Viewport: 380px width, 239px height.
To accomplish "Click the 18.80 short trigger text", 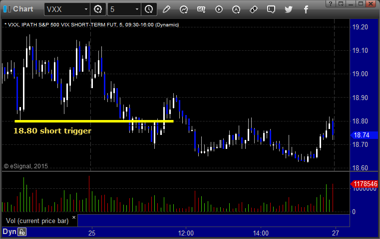I will coord(52,131).
